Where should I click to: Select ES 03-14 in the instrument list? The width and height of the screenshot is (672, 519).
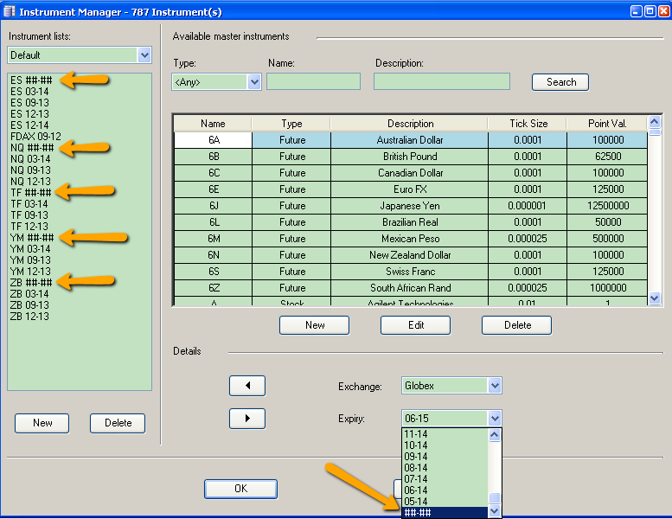click(29, 92)
